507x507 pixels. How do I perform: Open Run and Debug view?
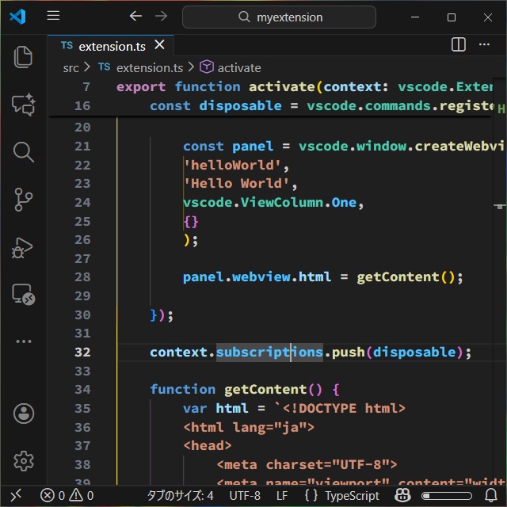tap(23, 247)
